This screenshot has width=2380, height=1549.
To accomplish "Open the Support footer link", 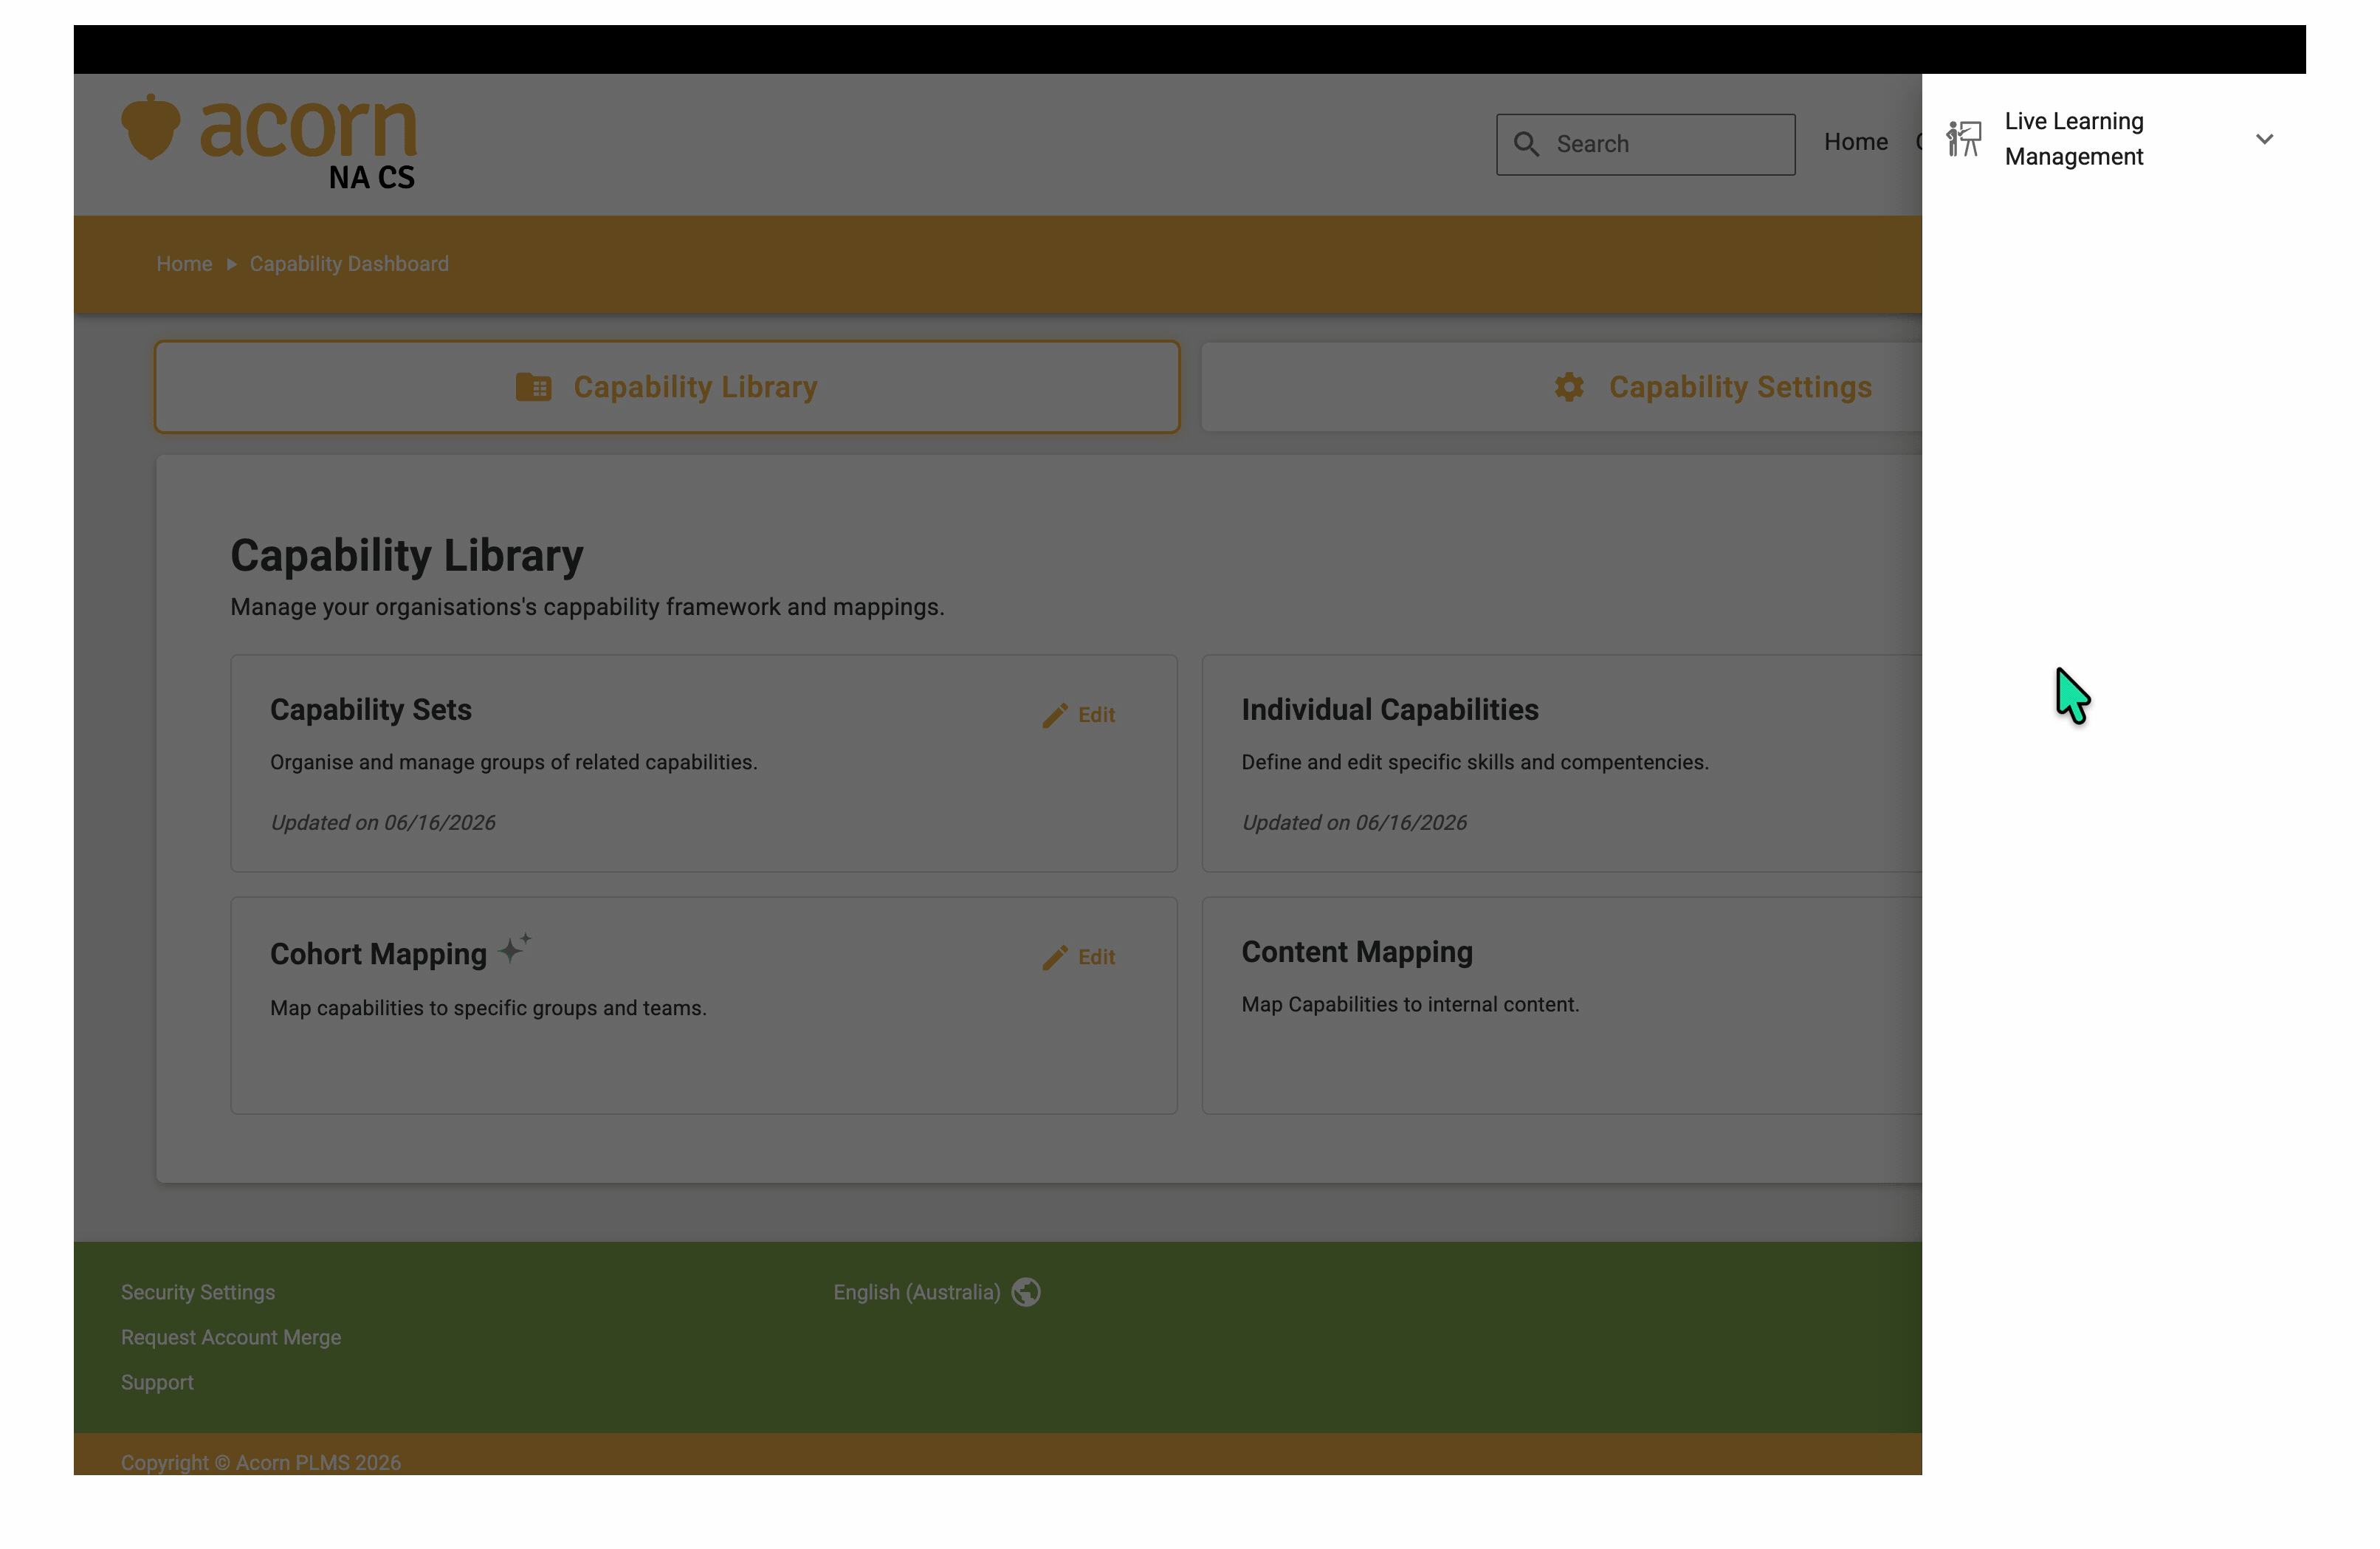I will click(157, 1382).
